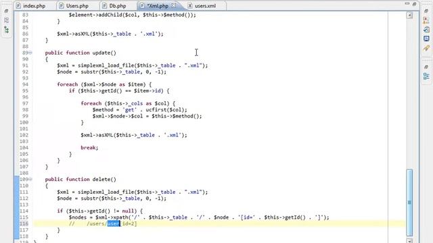Click line number 95 in the gutter
The image size is (433, 243).
tap(25, 90)
